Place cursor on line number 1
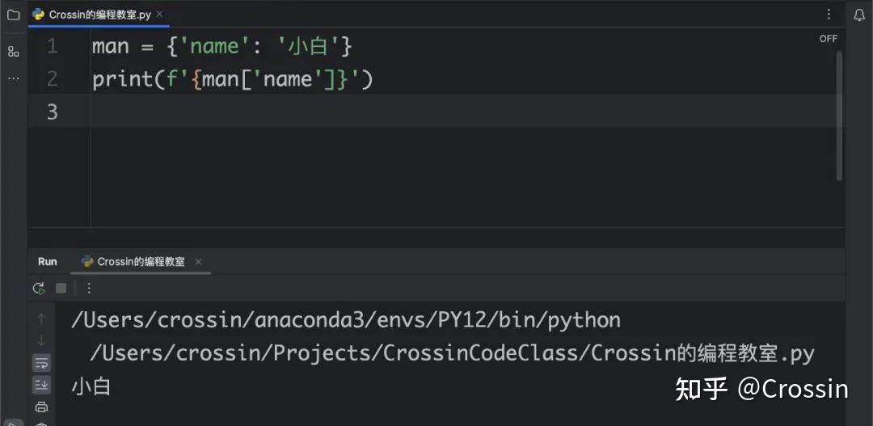The height and width of the screenshot is (426, 873). pyautogui.click(x=53, y=46)
